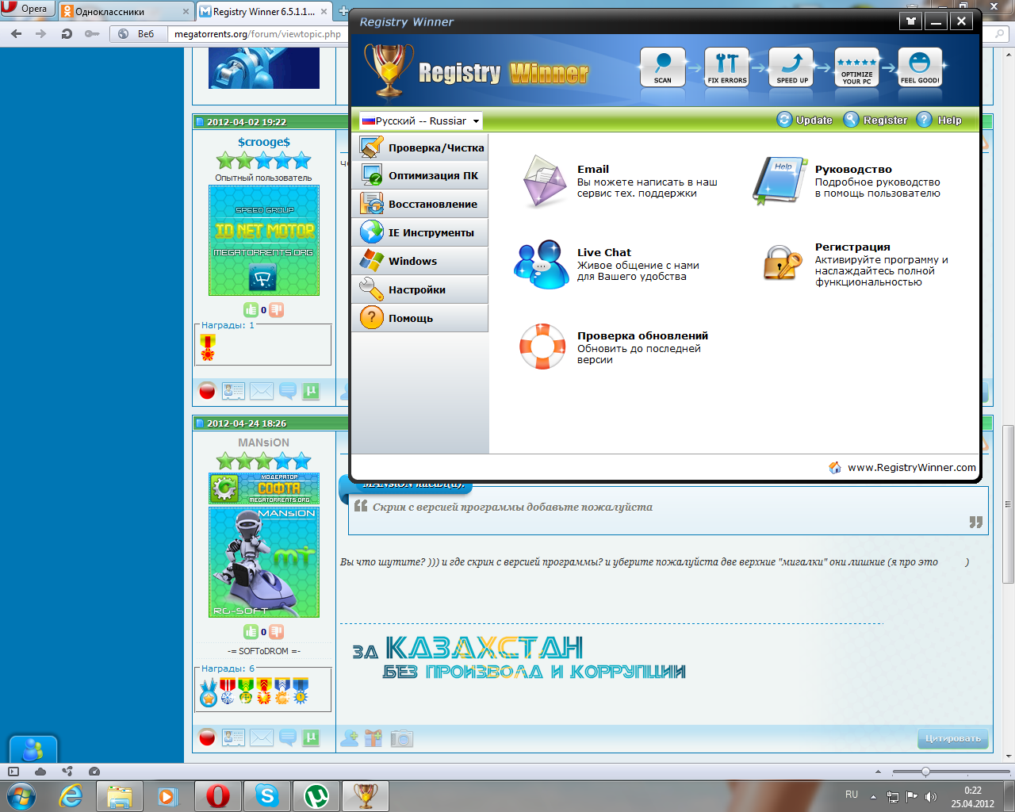The width and height of the screenshot is (1015, 812).
Task: Click the FEEL GOOD smiley icon
Action: coord(920,67)
